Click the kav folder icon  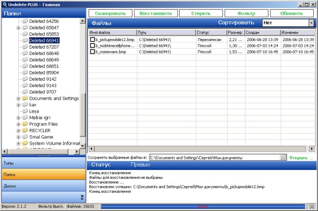[x=25, y=104]
